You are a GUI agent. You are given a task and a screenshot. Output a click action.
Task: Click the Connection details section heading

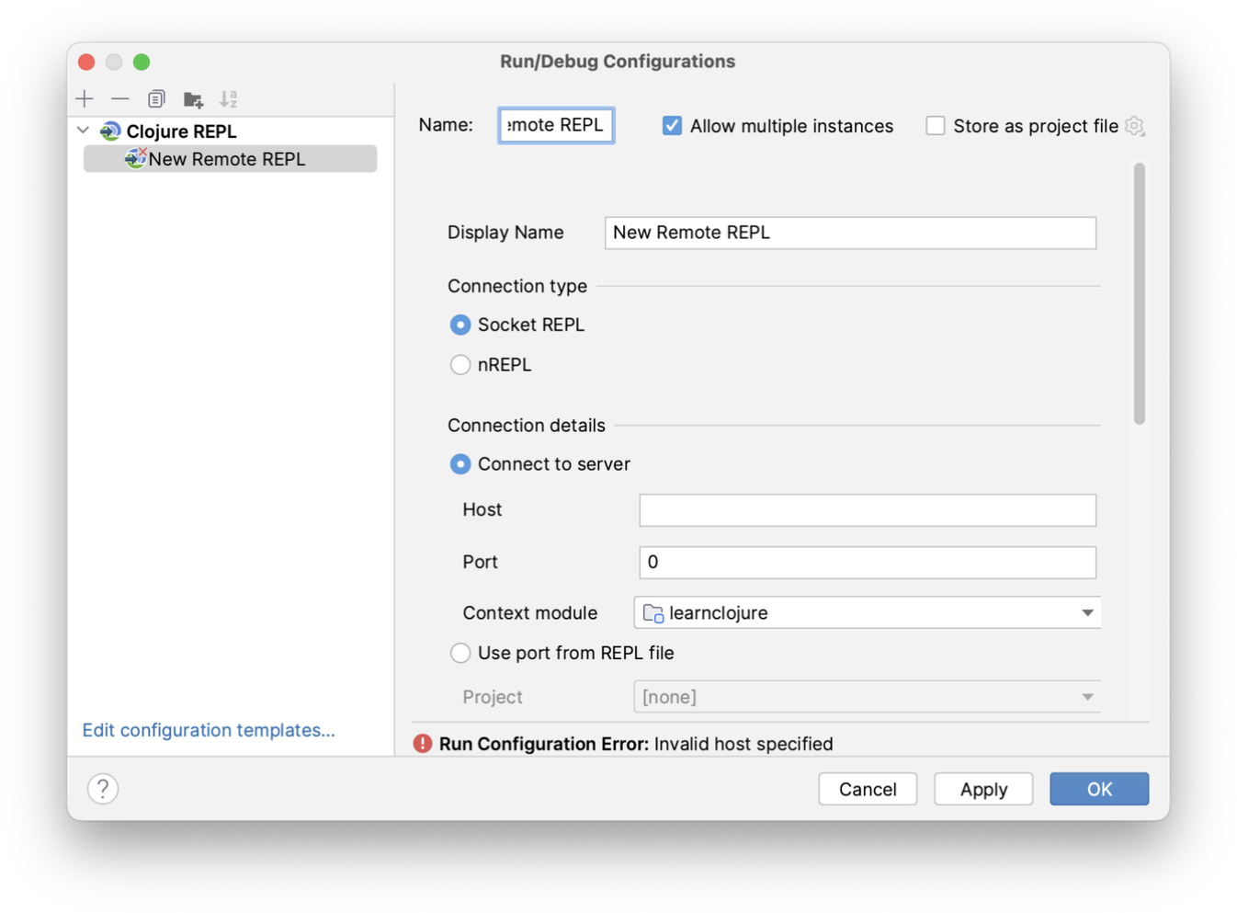point(527,426)
